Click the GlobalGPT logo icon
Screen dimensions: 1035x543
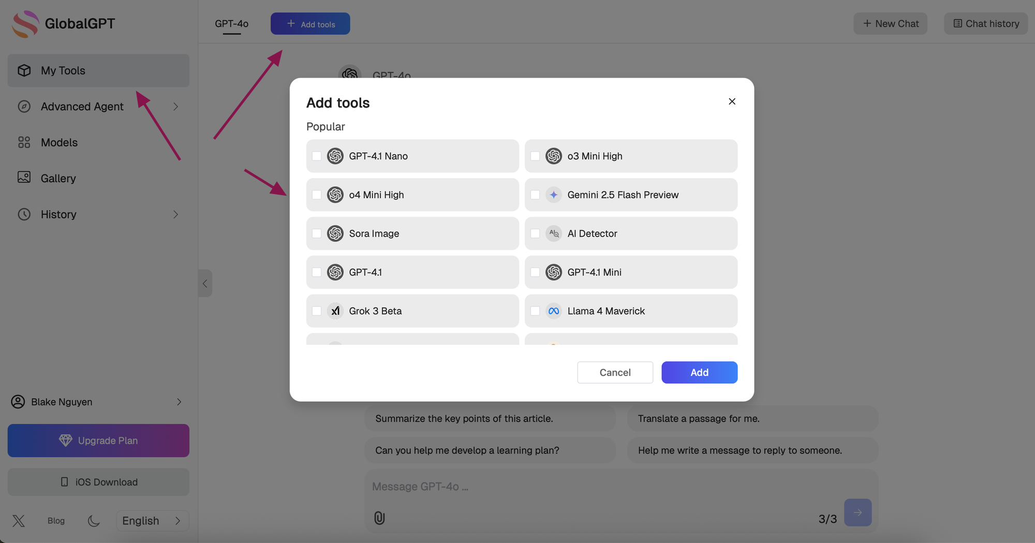click(x=25, y=24)
